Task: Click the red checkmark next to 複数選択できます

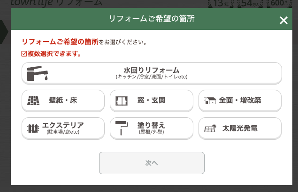Action: point(24,54)
